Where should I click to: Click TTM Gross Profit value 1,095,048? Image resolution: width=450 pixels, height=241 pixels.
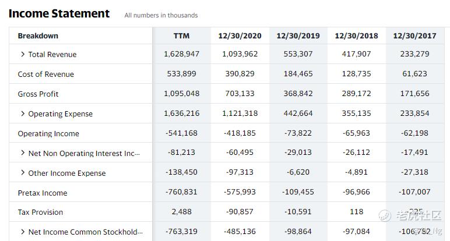click(181, 94)
